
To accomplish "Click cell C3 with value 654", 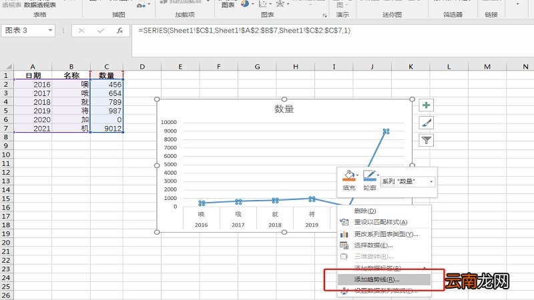I will 107,93.
